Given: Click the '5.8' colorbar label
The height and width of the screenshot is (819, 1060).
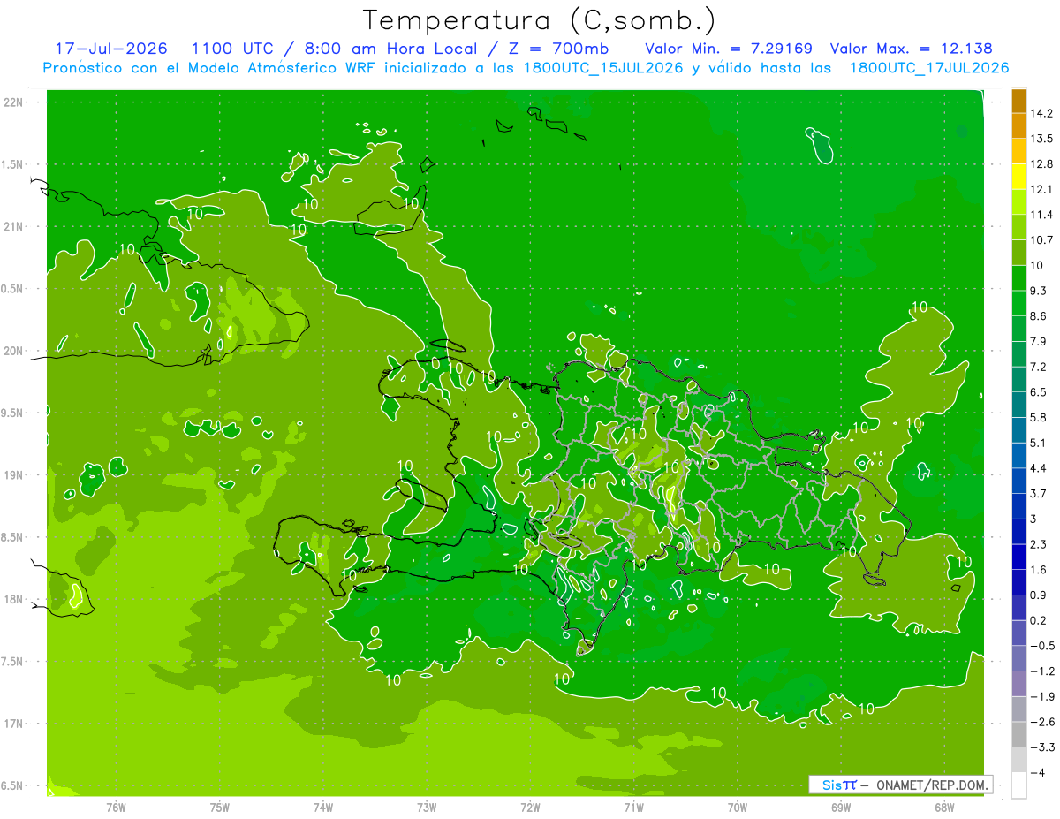Looking at the screenshot, I should (x=1040, y=418).
